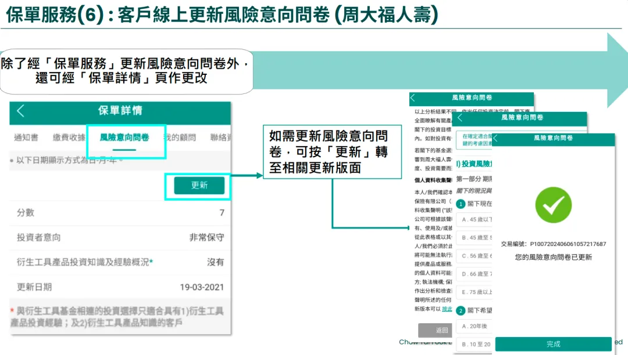Click 您的風險意向問卷已更新 message

(553, 257)
